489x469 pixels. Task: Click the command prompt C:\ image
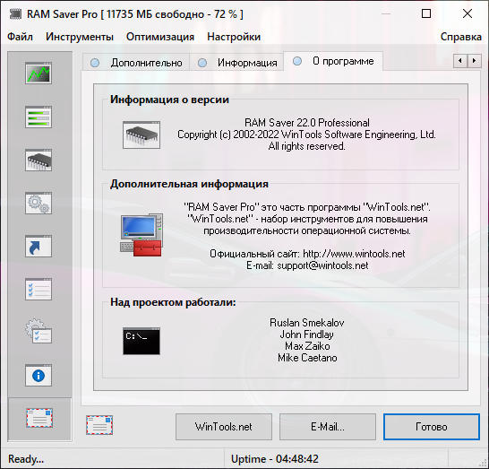(x=142, y=341)
